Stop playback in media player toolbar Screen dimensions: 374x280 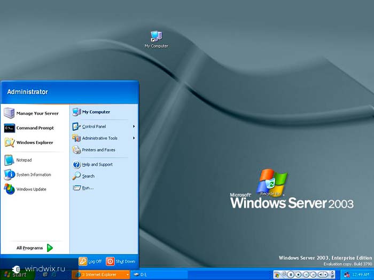[298, 275]
